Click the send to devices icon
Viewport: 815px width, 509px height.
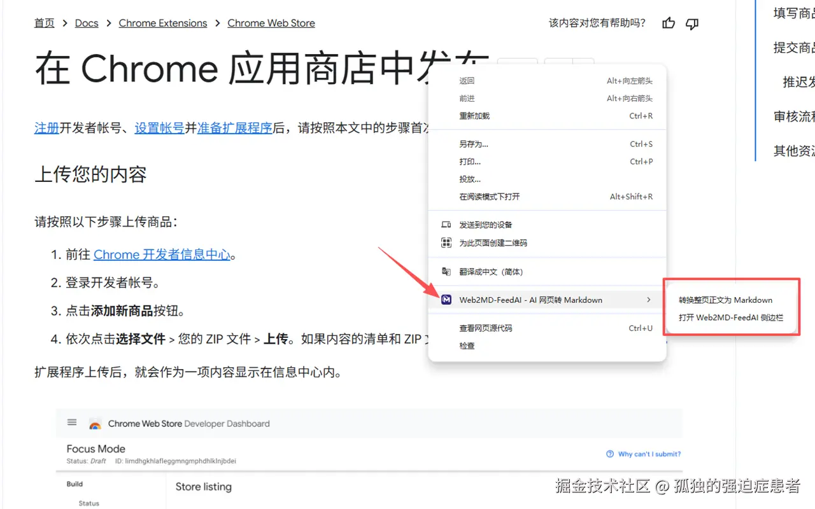446,225
